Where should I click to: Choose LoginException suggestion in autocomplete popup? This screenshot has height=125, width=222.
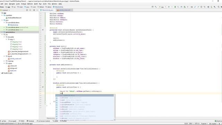[x=85, y=111]
